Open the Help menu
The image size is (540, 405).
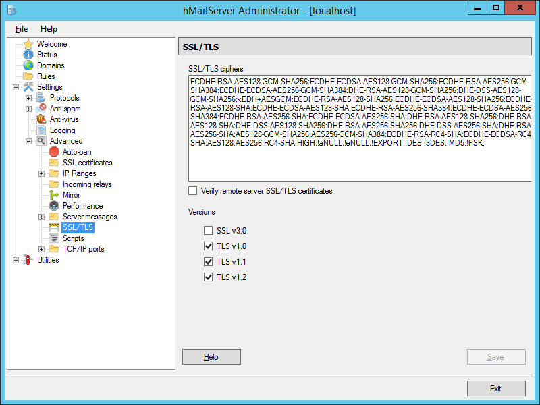click(x=49, y=29)
